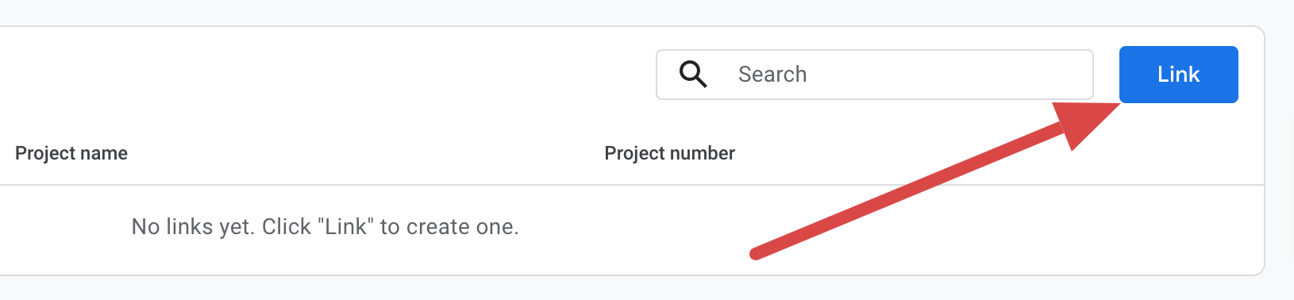Viewport: 1294px width, 300px height.
Task: Start linking a project via Link
Action: pos(1178,75)
